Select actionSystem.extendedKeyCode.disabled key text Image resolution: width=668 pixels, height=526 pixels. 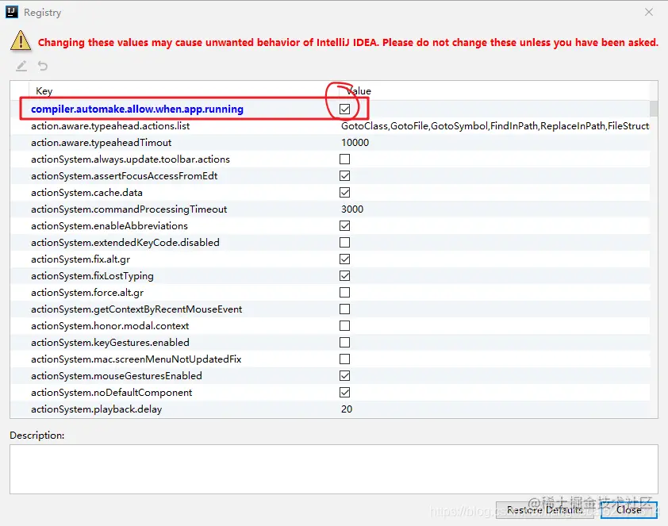coord(125,242)
